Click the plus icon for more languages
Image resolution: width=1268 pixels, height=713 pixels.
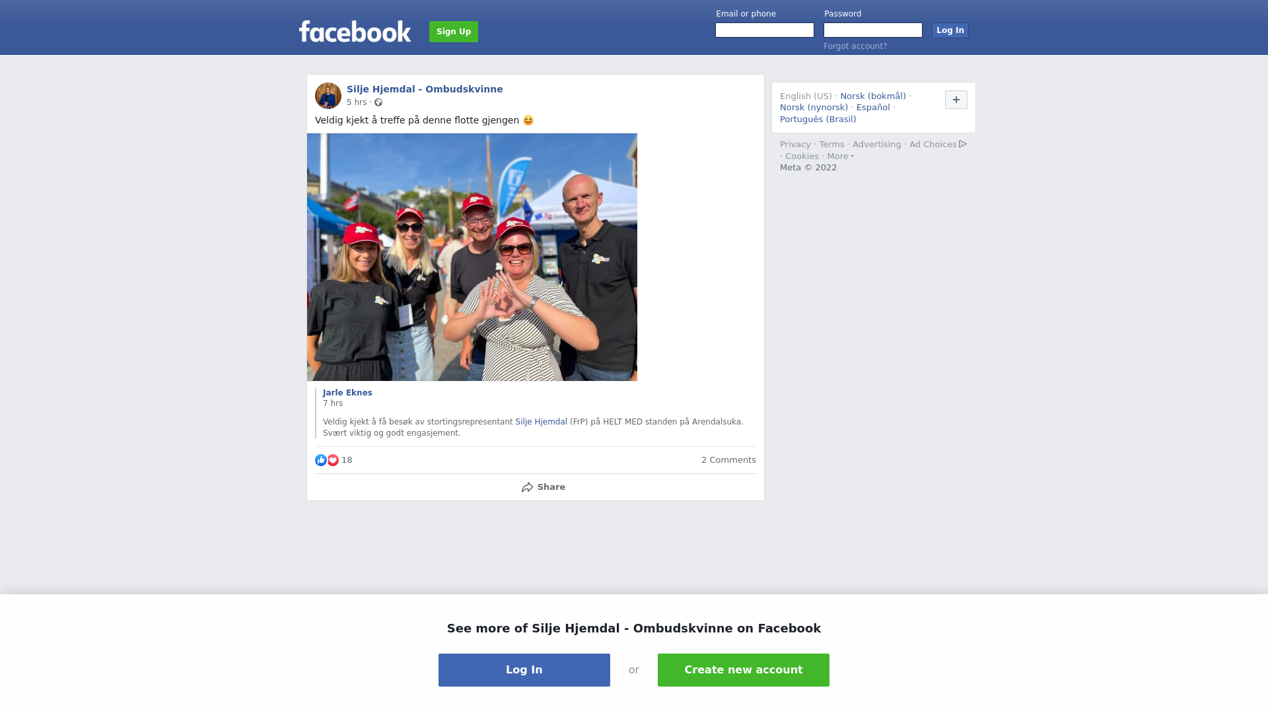(956, 100)
